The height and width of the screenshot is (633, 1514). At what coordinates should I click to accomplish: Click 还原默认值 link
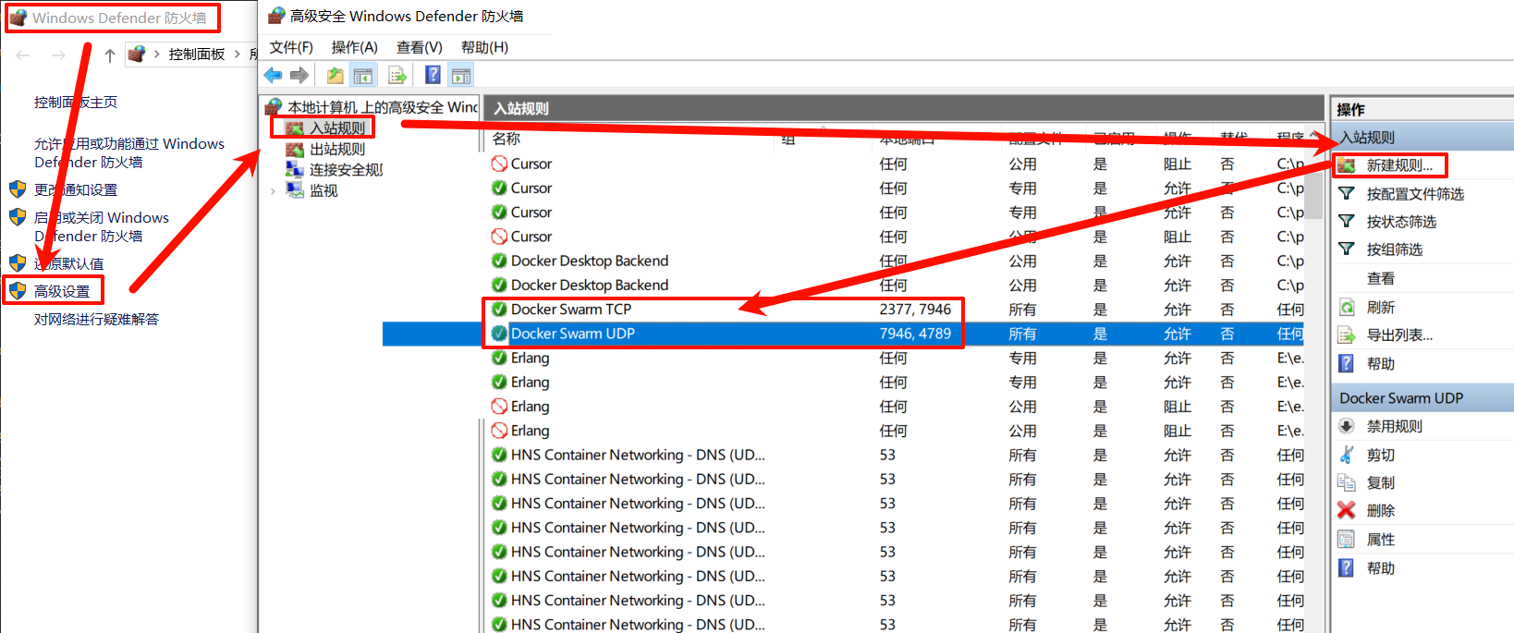[68, 263]
